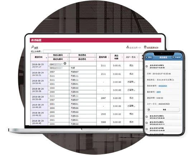
Task: Click the ステータス：ANSWERED line on phone
Action: (158, 104)
